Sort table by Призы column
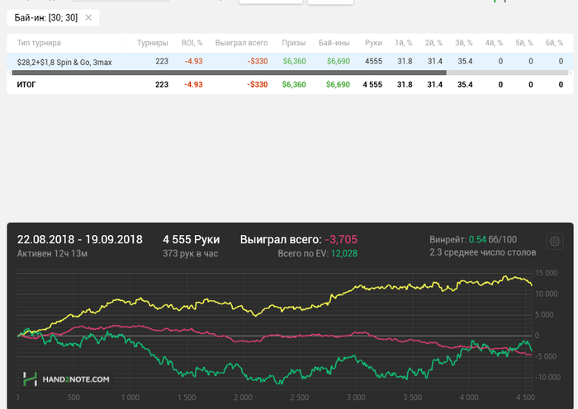Screen dimensions: 578x409 coord(293,43)
